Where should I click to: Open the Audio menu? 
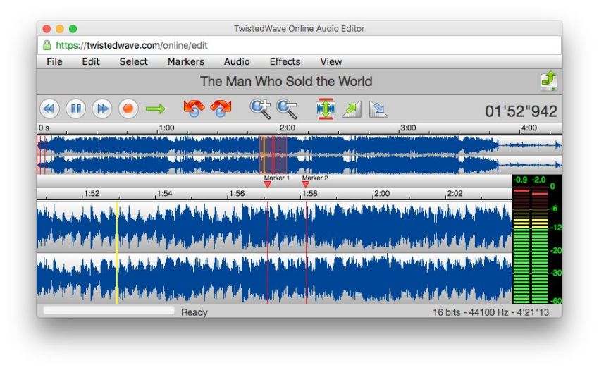[x=237, y=61]
